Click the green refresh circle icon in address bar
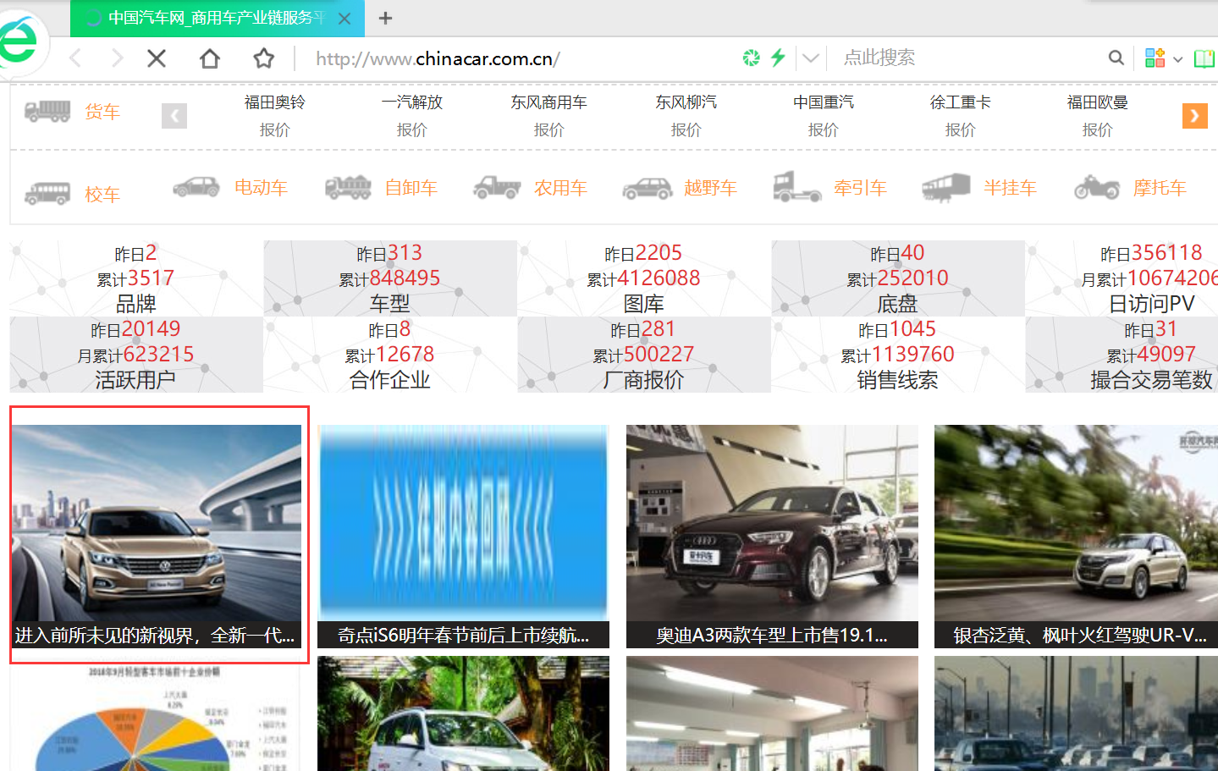This screenshot has height=771, width=1218. pyautogui.click(x=751, y=58)
